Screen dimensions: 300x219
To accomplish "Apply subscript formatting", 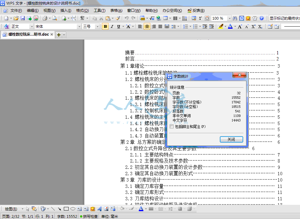I will click(260, 26).
